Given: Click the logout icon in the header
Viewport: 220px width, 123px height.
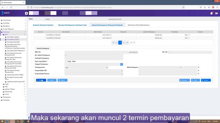Looking at the screenshot, I should 216,13.
